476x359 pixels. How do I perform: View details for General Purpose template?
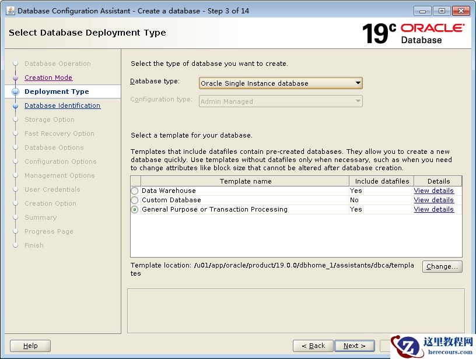pyautogui.click(x=433, y=210)
